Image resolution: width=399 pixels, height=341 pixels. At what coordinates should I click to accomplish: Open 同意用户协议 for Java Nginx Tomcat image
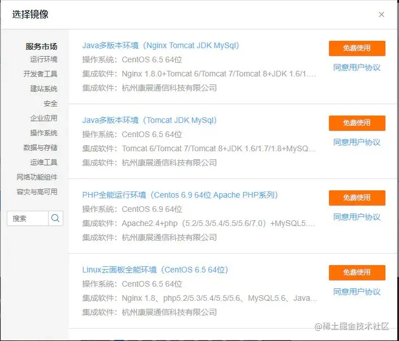pos(357,67)
